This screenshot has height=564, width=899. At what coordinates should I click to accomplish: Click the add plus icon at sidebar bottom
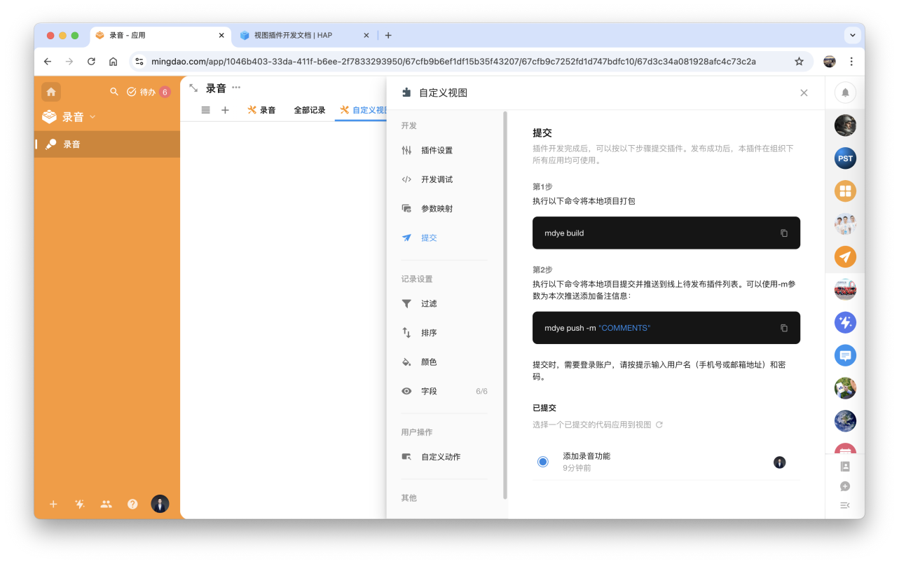coord(53,504)
